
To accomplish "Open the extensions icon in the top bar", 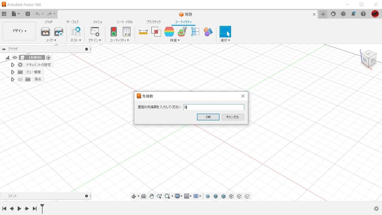I will (333, 14).
